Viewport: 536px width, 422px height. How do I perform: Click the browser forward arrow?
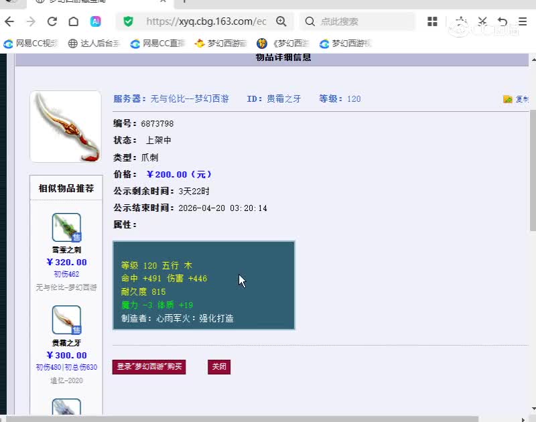coord(31,21)
